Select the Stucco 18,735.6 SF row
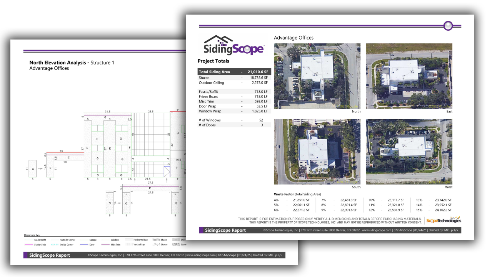The width and height of the screenshot is (487, 277). click(x=234, y=77)
